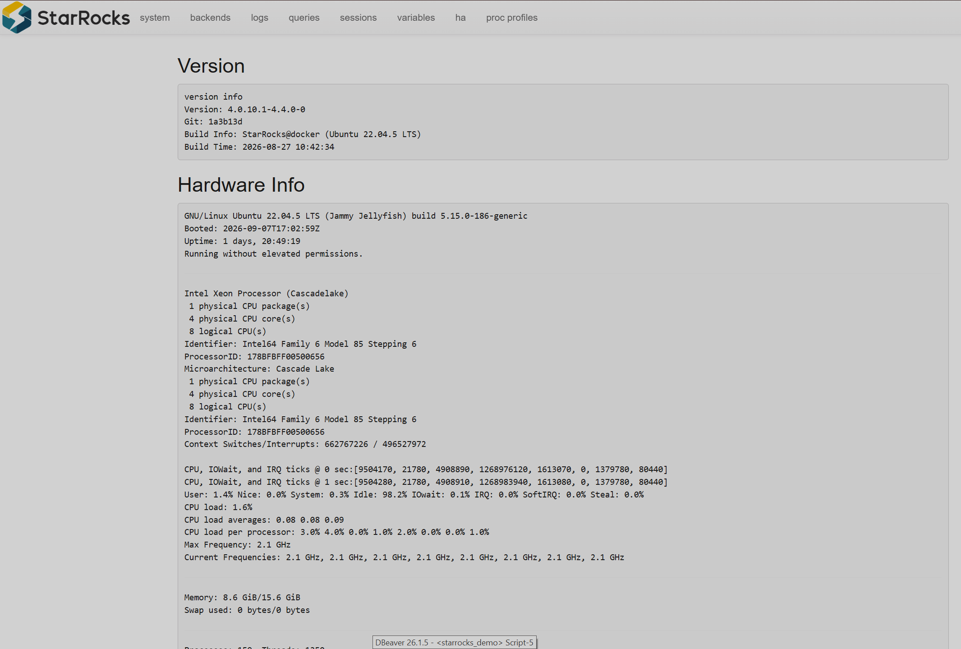Click the User: 1.4% Nice: 0.0% line
The width and height of the screenshot is (961, 649).
414,495
